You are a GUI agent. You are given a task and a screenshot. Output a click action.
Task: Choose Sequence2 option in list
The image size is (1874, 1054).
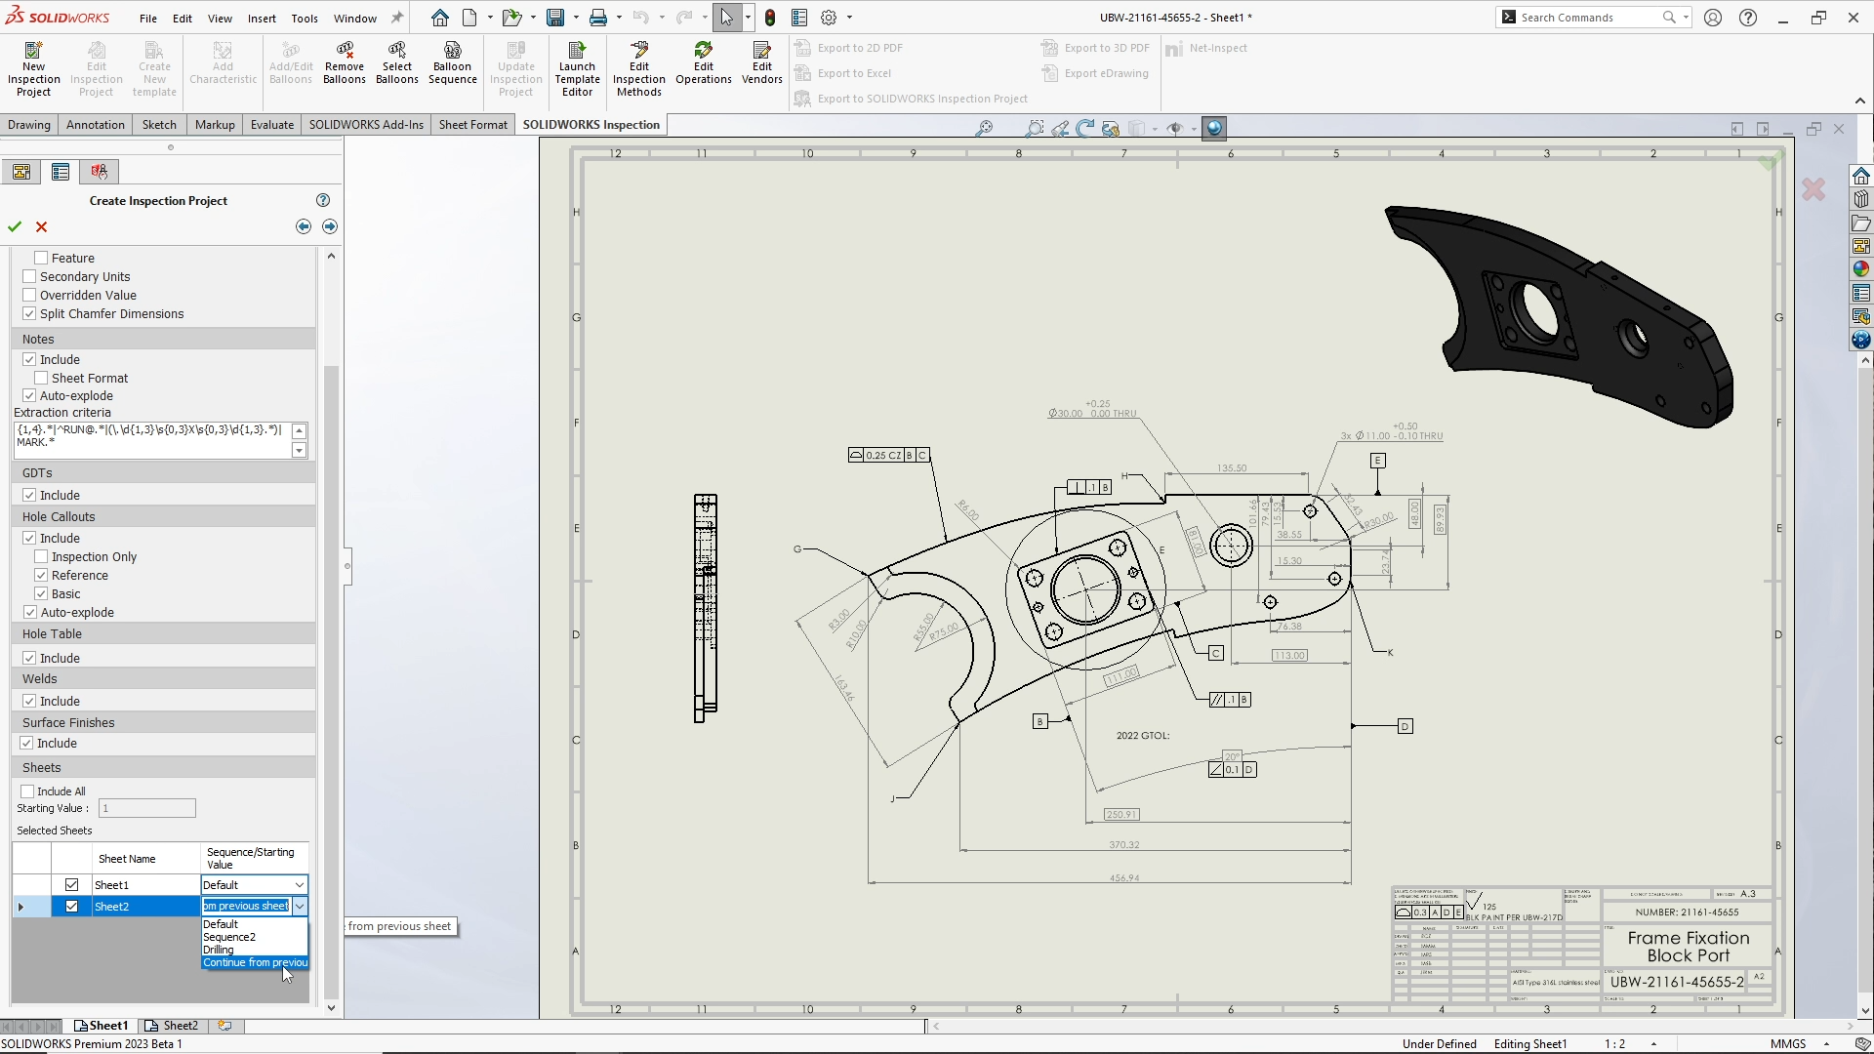point(254,937)
